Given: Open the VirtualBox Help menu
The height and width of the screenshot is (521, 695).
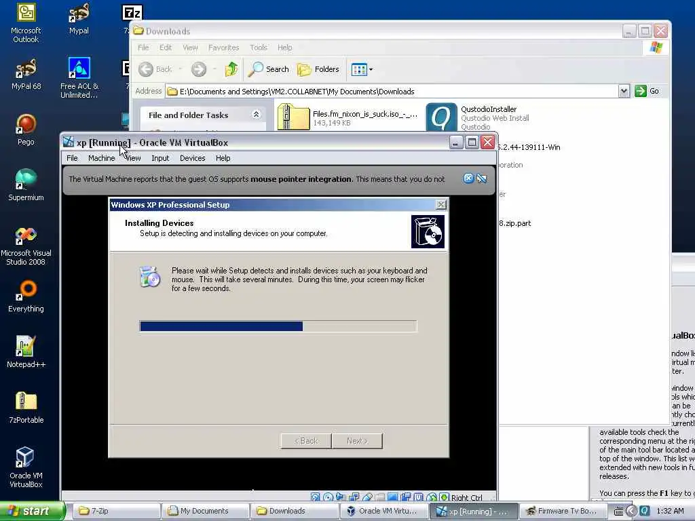Looking at the screenshot, I should (x=223, y=158).
